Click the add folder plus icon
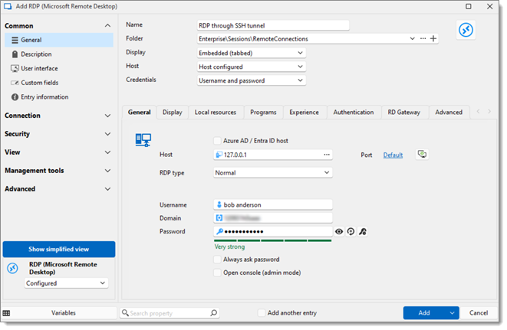This screenshot has height=330, width=507. (x=433, y=39)
